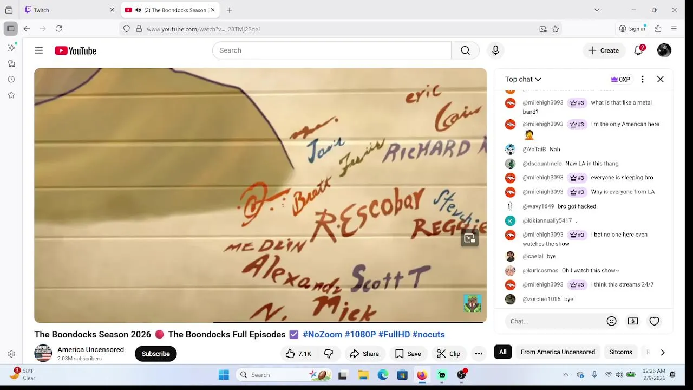This screenshot has height=390, width=693.
Task: Bookmark this page with star icon
Action: click(555, 29)
